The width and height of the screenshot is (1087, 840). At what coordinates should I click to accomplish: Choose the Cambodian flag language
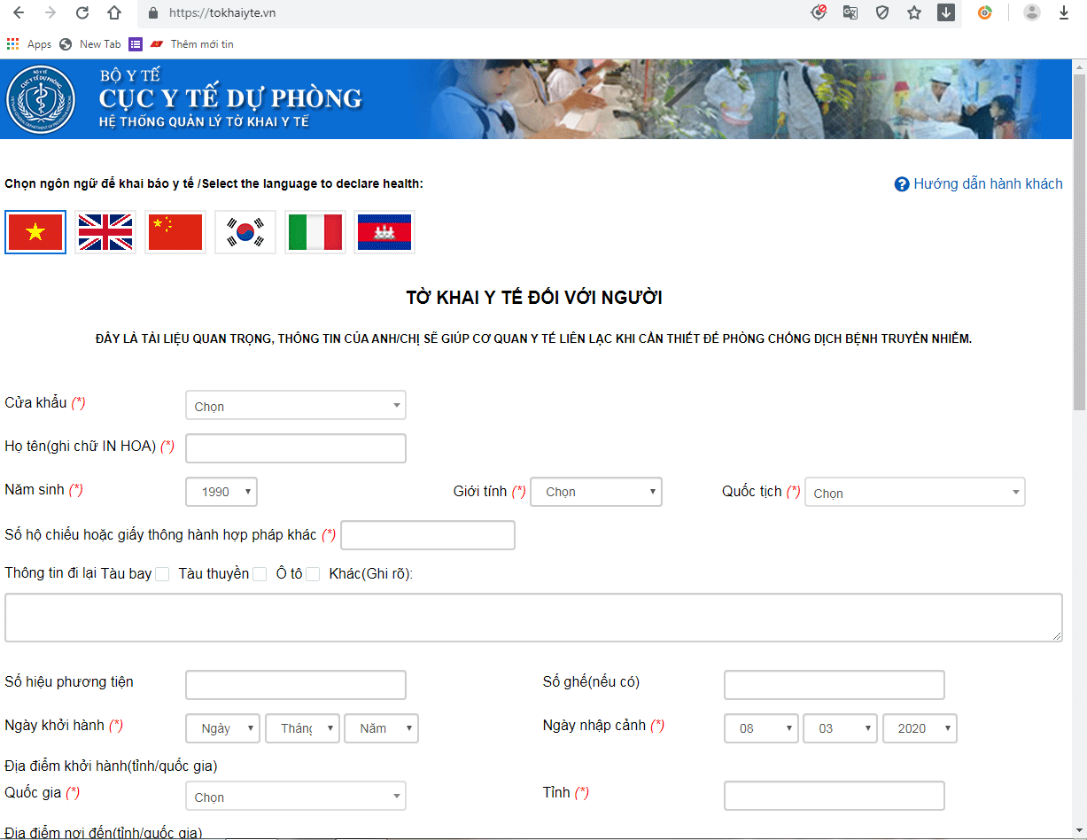tap(384, 233)
